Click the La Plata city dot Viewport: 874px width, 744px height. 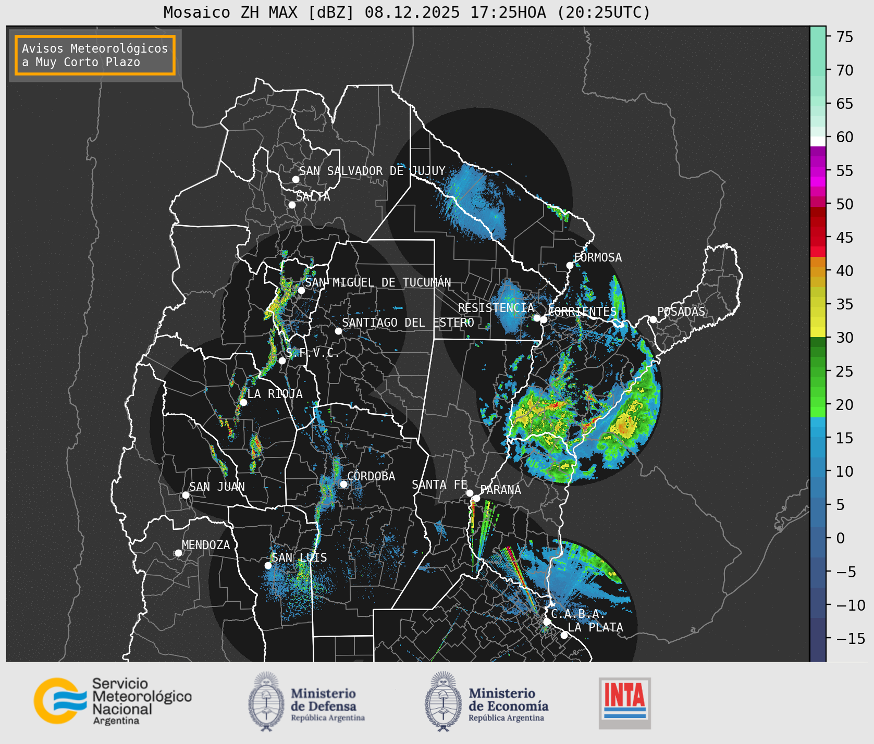coord(564,635)
